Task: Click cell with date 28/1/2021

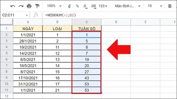Action: coord(28,41)
